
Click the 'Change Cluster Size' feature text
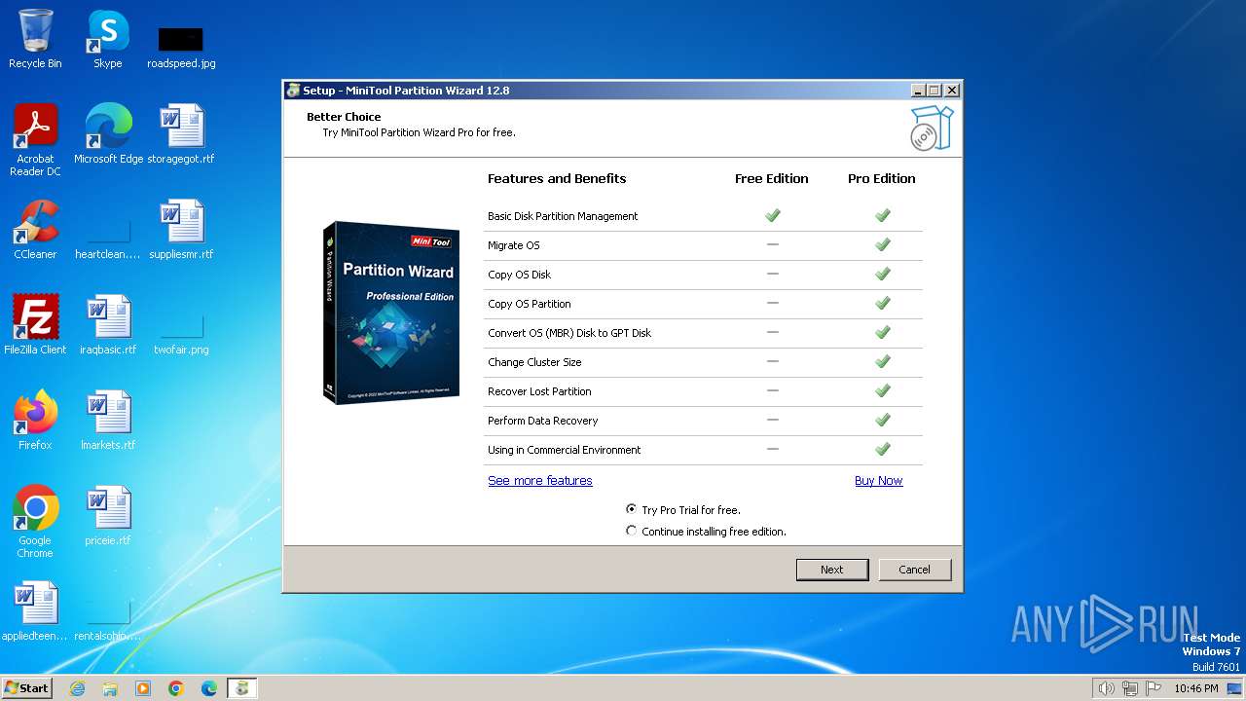(534, 362)
